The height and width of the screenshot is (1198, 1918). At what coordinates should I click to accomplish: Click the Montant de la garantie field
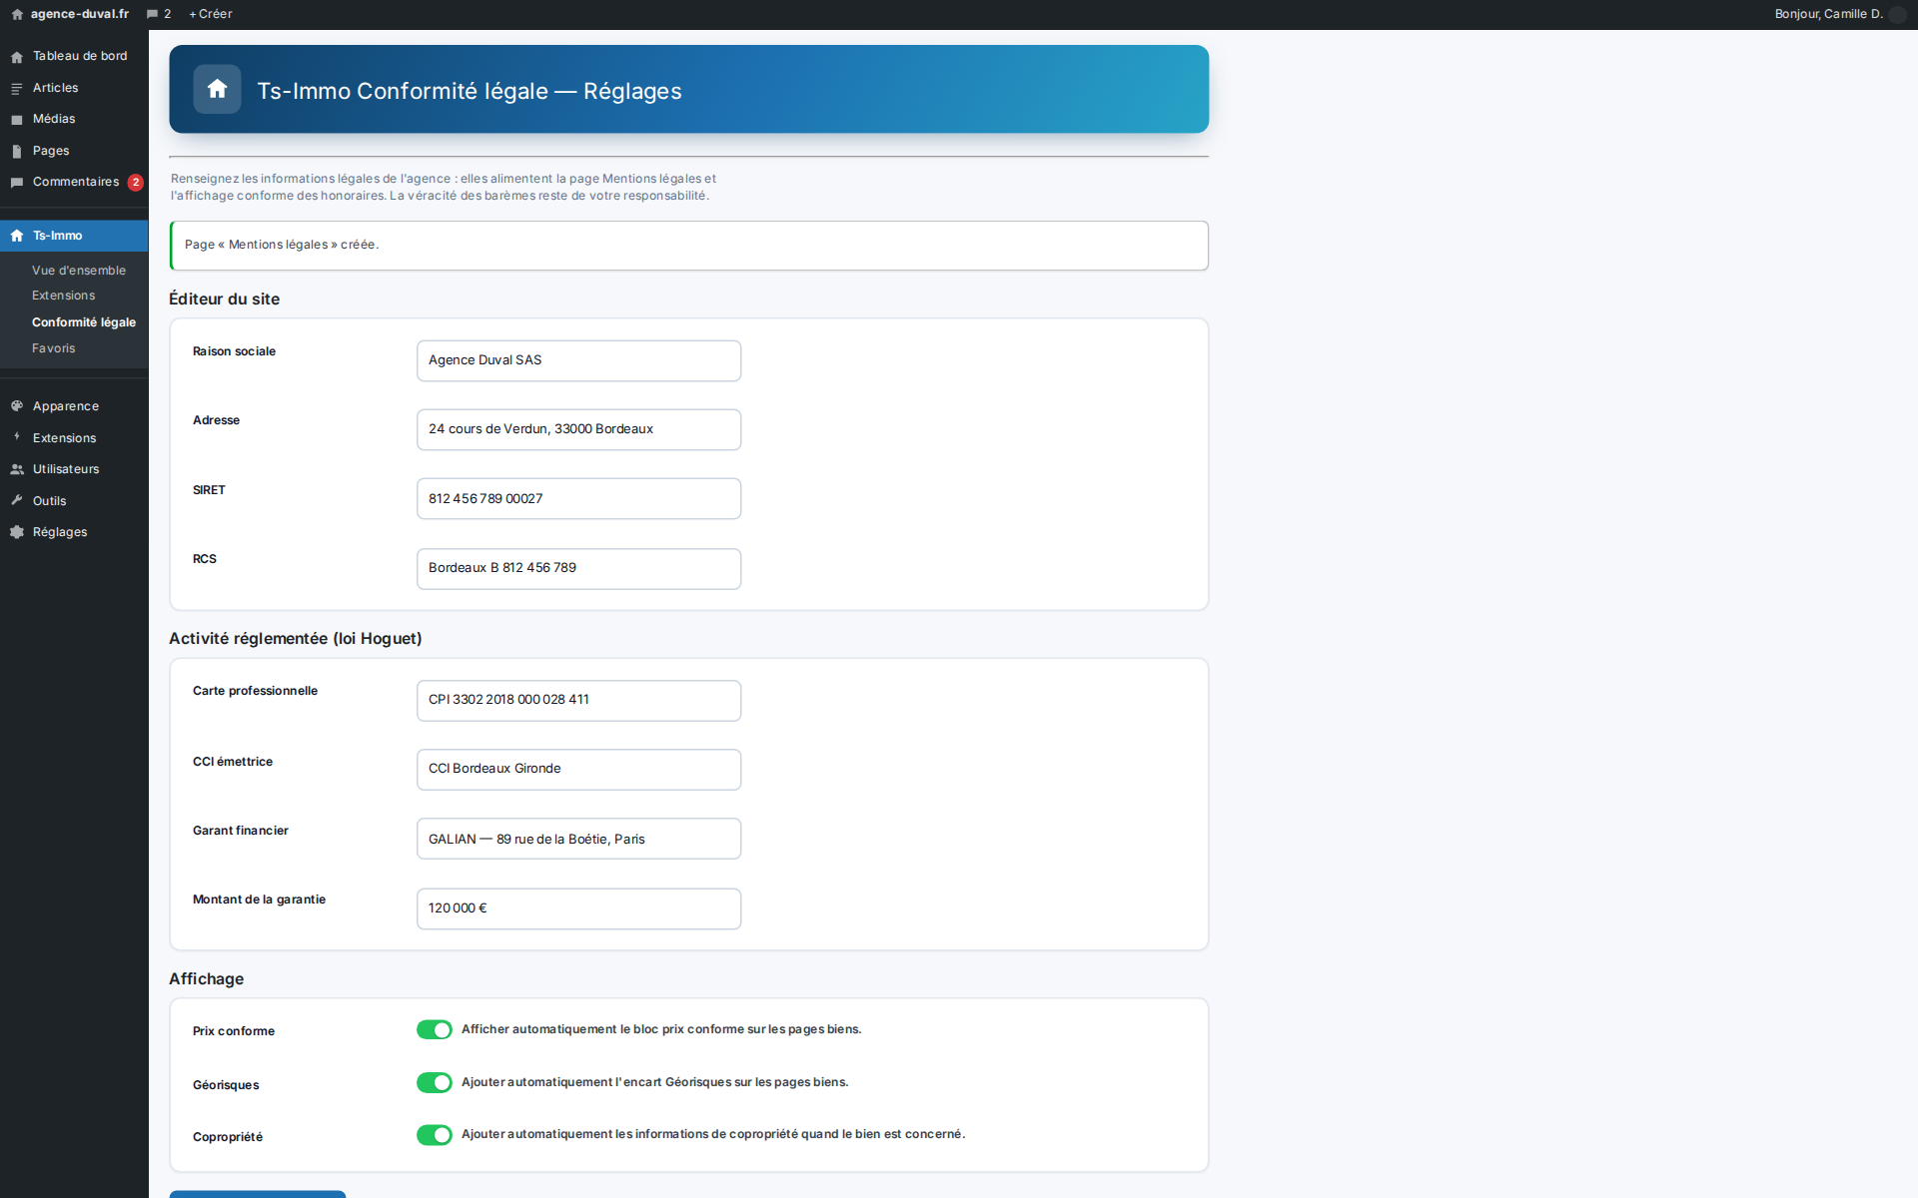click(x=578, y=908)
